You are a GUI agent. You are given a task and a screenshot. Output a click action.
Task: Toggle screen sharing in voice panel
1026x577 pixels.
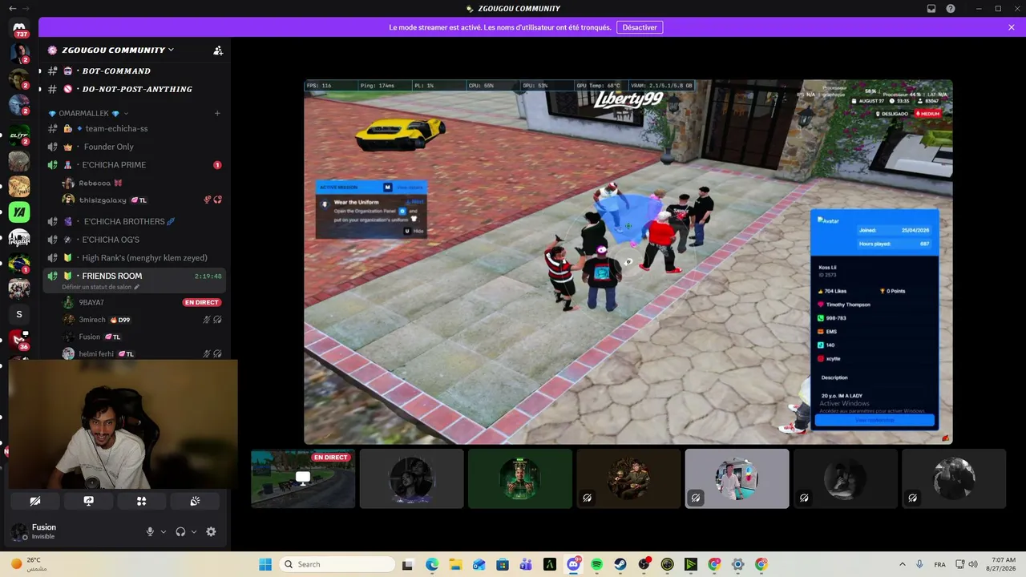[88, 501]
